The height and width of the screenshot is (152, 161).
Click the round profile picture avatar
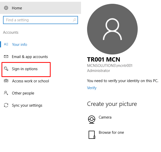click(x=112, y=29)
